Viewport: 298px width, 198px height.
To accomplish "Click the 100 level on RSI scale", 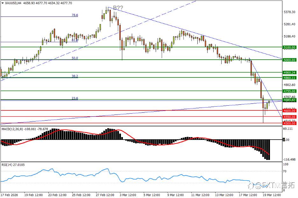I will click(x=286, y=164).
